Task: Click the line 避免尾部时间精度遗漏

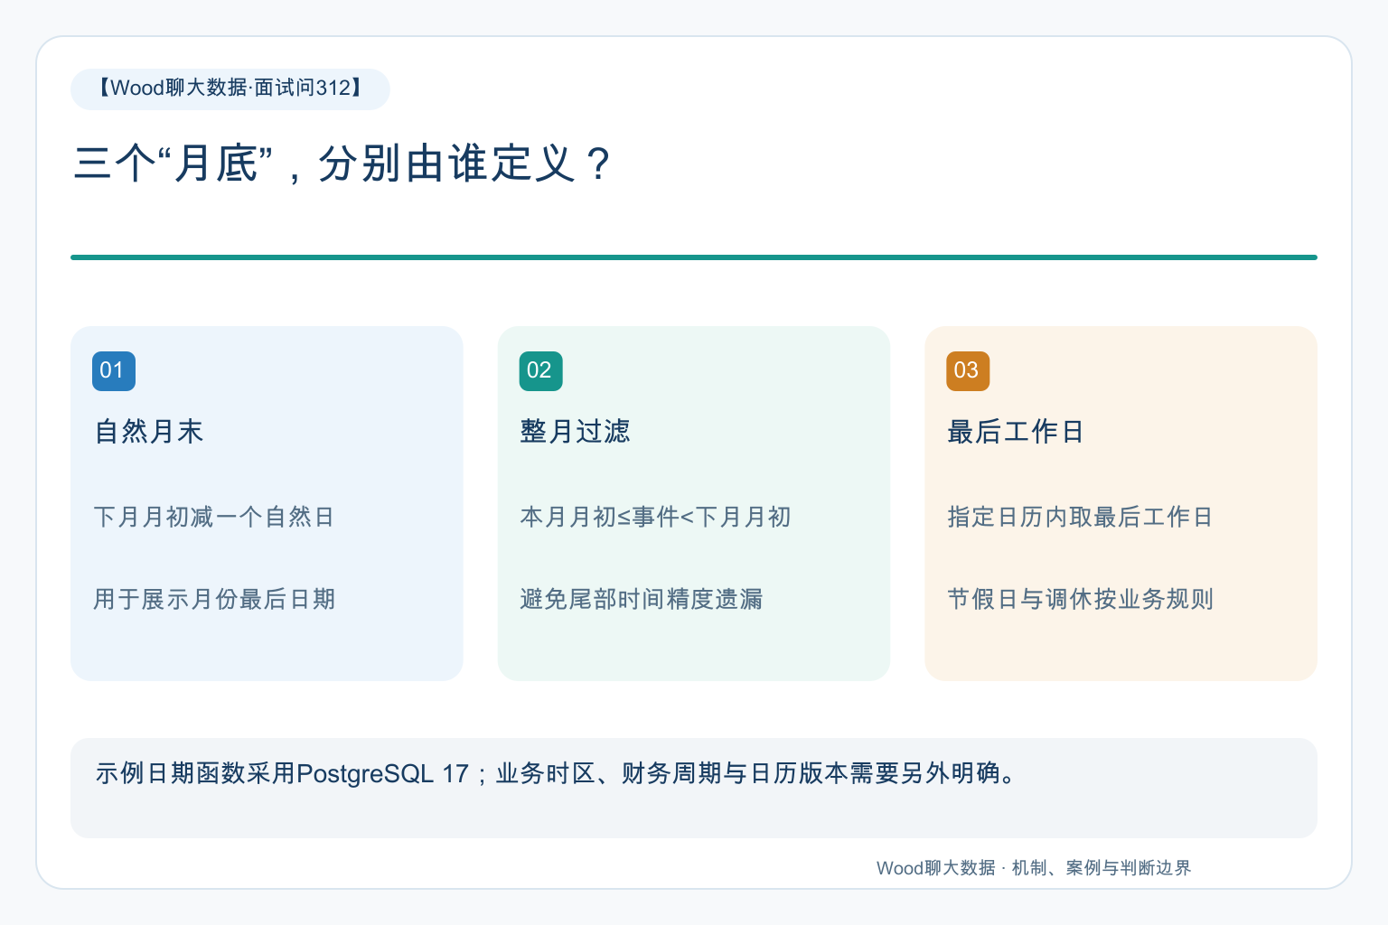Action: click(642, 599)
